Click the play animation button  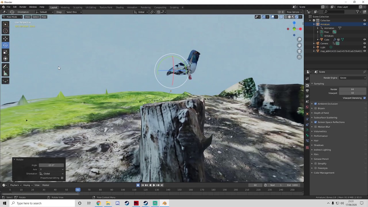154,185
